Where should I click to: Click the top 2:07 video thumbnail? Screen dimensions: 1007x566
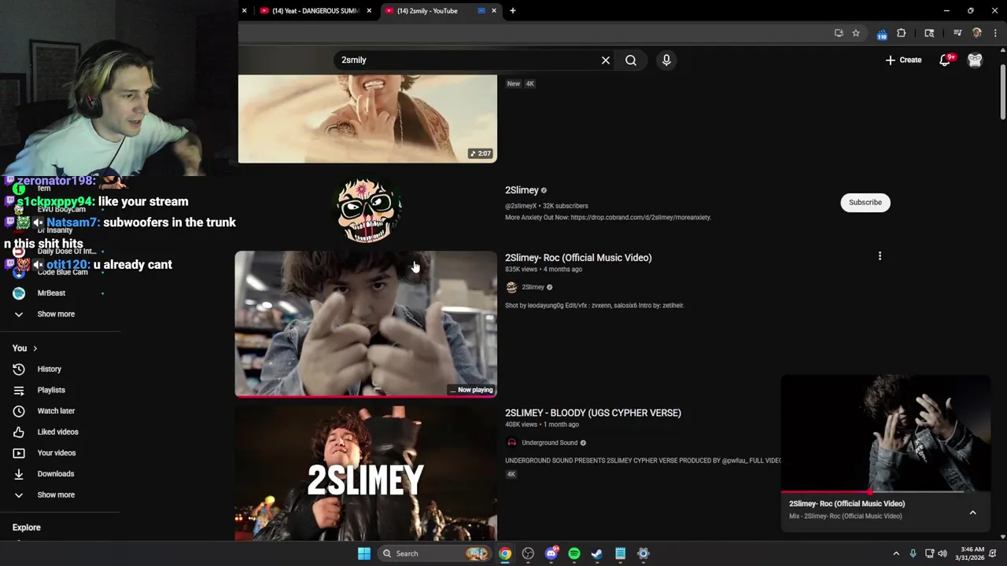(367, 119)
